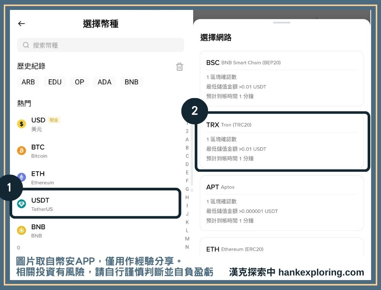
Task: Collapse the 選擇網路 sheet via its drag handle
Action: (x=282, y=22)
